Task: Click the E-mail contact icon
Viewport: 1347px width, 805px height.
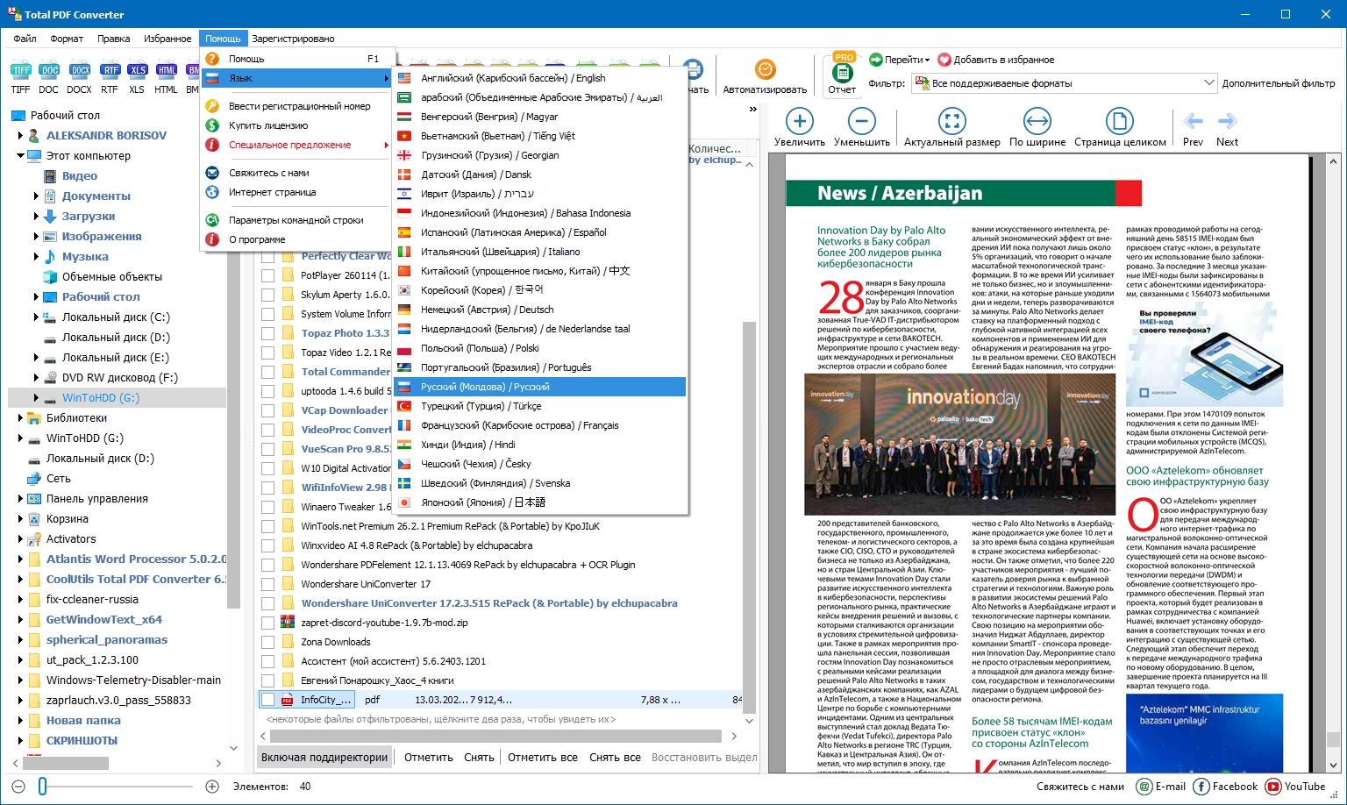Action: (x=1144, y=787)
